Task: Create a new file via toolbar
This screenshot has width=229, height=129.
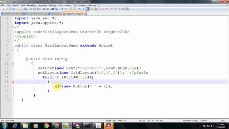Action: tap(3, 9)
